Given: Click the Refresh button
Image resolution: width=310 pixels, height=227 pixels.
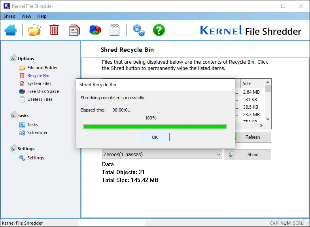Looking at the screenshot, I should [252, 137].
